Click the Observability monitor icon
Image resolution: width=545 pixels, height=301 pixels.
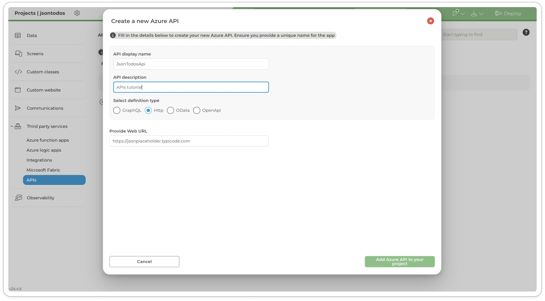click(x=18, y=198)
